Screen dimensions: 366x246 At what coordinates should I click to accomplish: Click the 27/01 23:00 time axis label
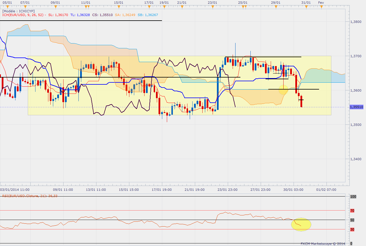(x=260, y=190)
